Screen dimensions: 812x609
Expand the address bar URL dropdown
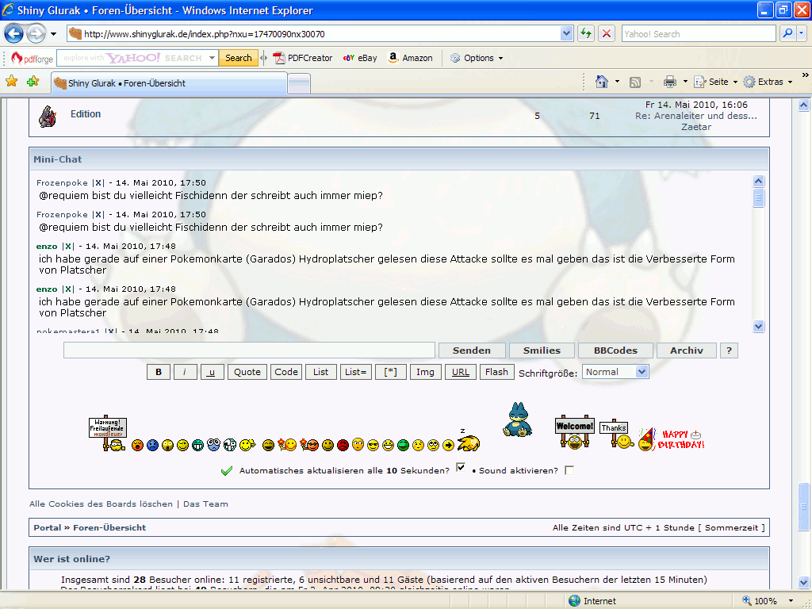566,34
